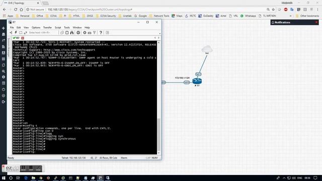Click the Quick Connect lightning icon
The height and width of the screenshot is (181, 322).
point(16,33)
